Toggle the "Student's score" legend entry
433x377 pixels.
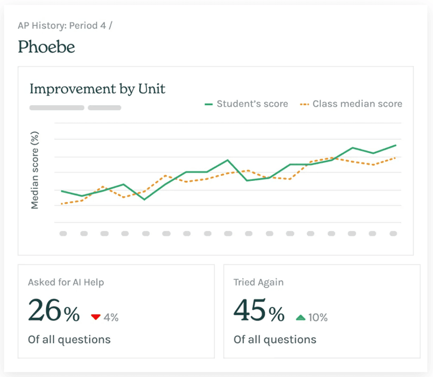pyautogui.click(x=252, y=104)
